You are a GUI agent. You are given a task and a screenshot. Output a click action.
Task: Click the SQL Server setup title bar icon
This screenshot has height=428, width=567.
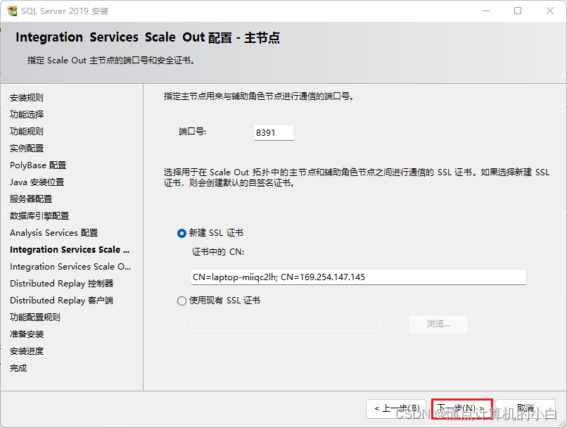click(12, 11)
